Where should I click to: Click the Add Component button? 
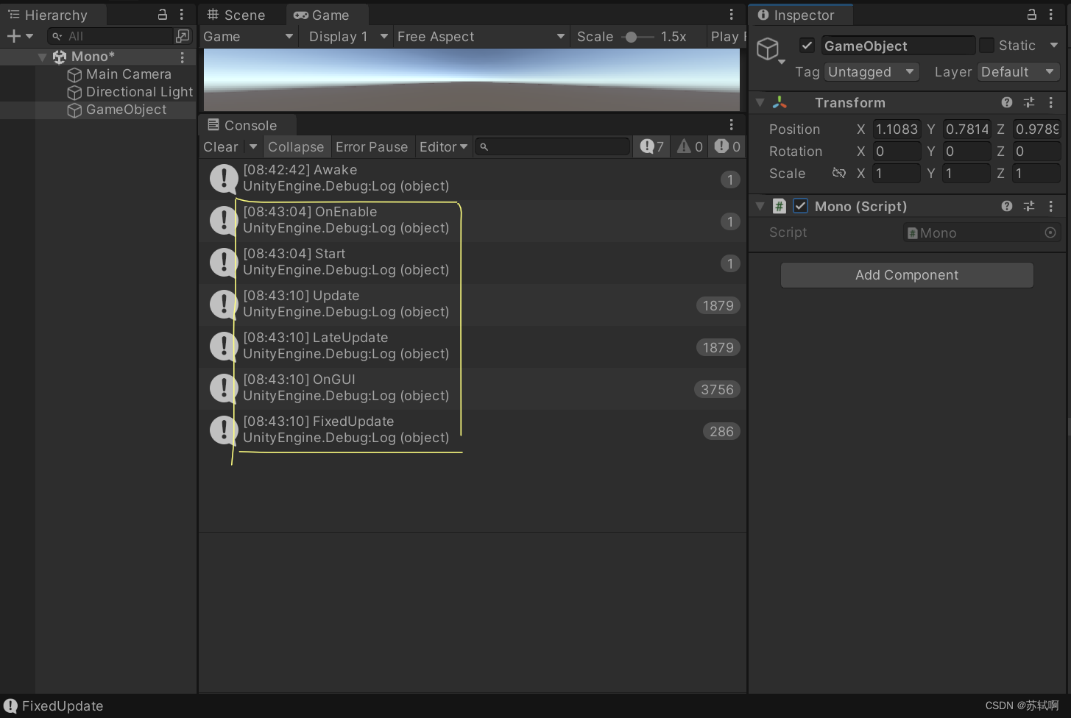tap(906, 274)
